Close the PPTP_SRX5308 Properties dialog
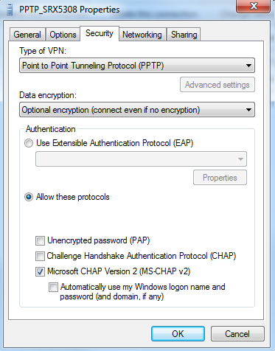 click(253, 6)
